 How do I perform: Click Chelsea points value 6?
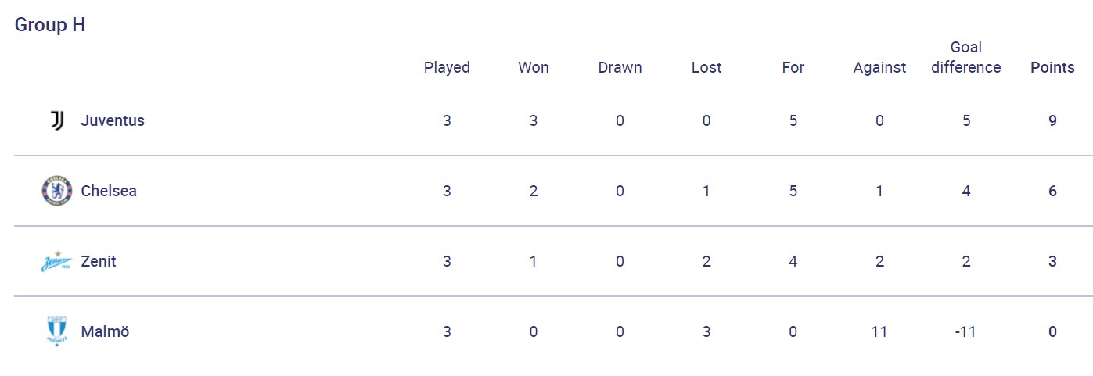tap(1053, 191)
